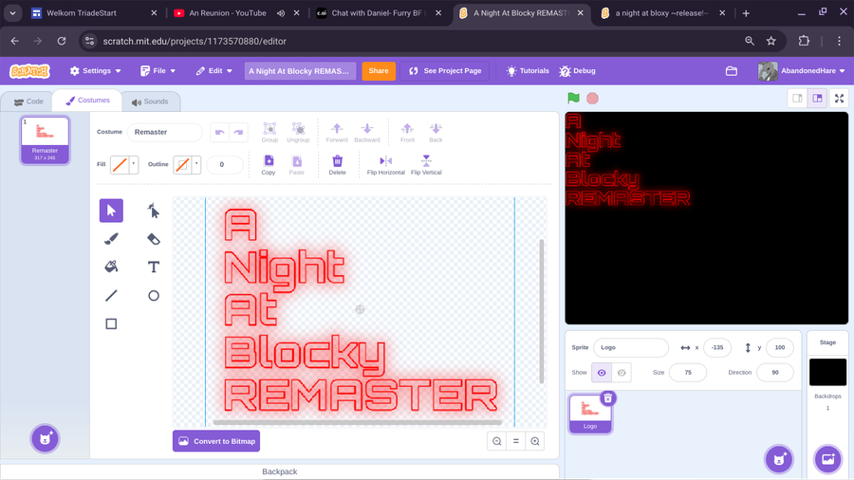
Task: Select the Fill bucket tool
Action: [x=111, y=267]
